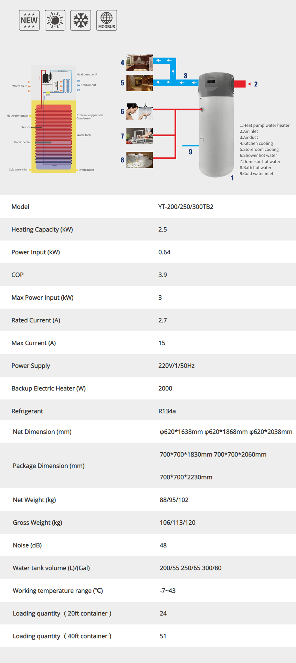The width and height of the screenshot is (296, 663).
Task: Click the MODBUS globe icon
Action: pyautogui.click(x=107, y=20)
